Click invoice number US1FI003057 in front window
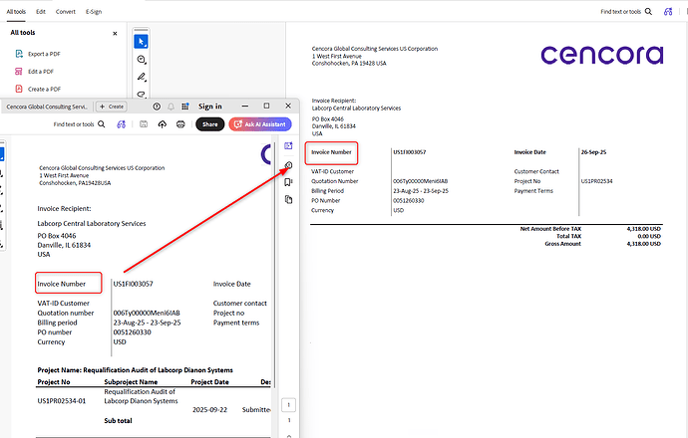The height and width of the screenshot is (438, 688). click(x=134, y=284)
